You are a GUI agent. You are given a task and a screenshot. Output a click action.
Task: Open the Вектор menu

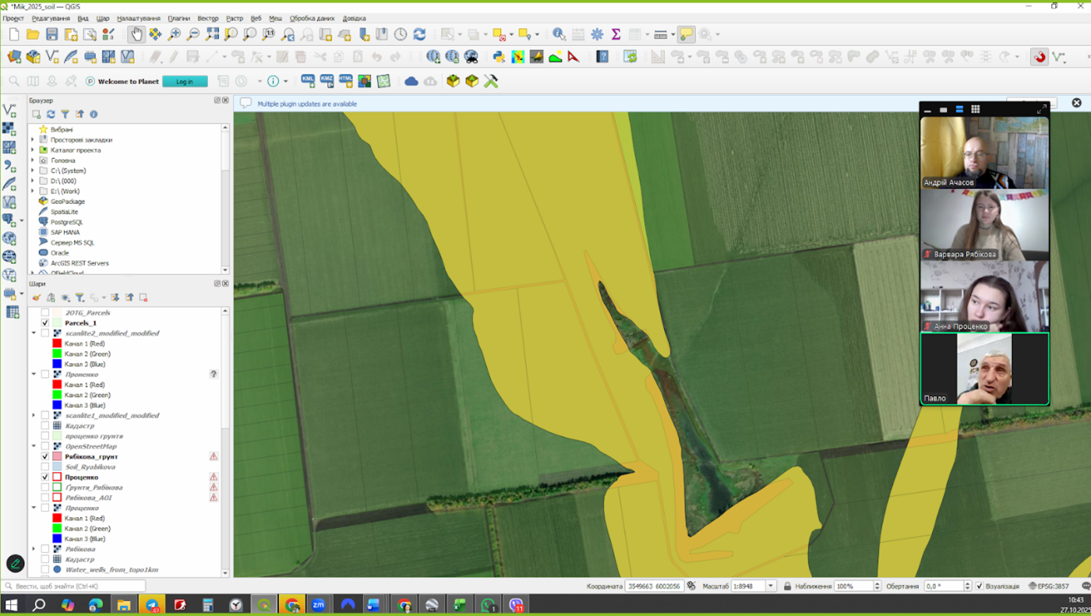coord(208,18)
